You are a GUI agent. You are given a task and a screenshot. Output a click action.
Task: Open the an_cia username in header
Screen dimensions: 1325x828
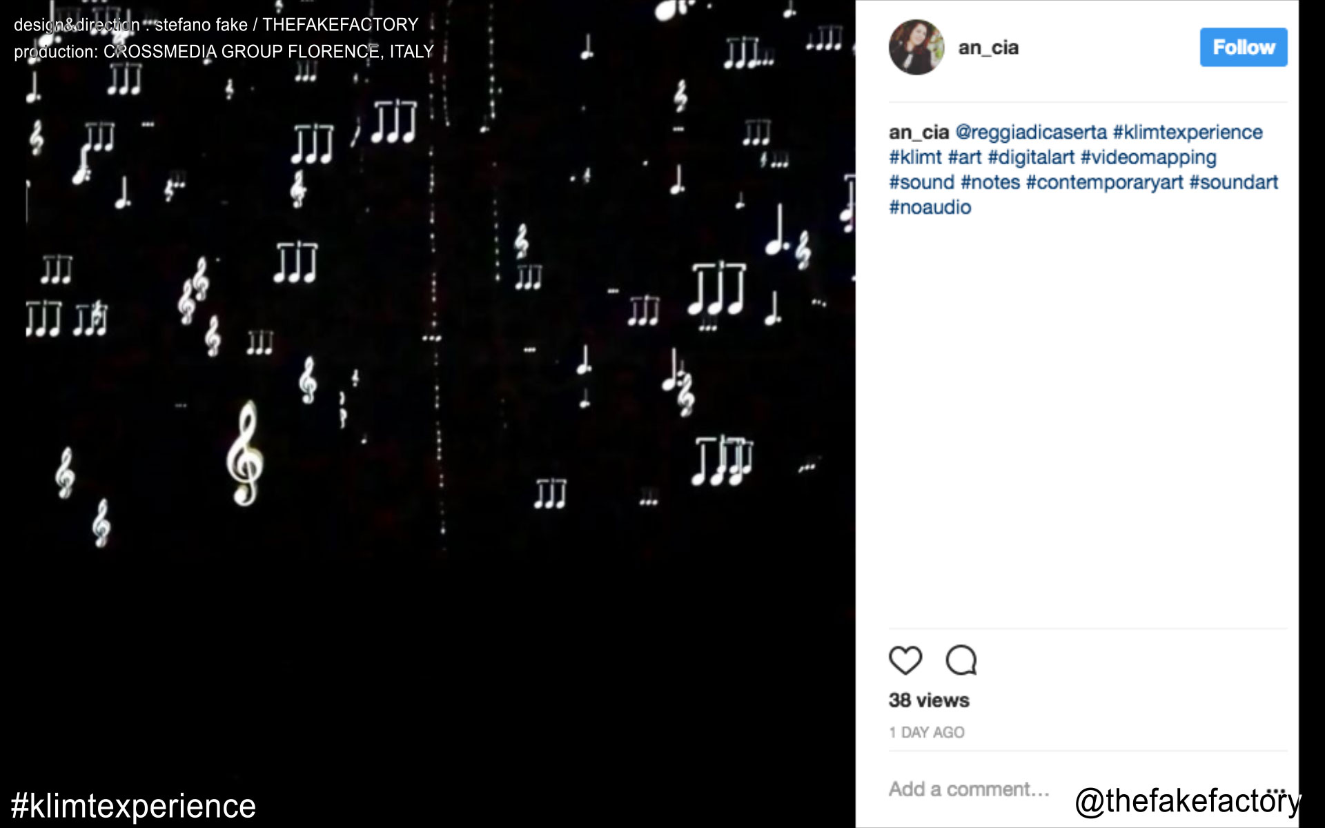click(x=988, y=48)
